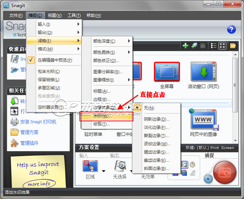This screenshot has width=244, height=199.
Task: Choose 波纹边缘(W)... edge effect
Action: coord(156,144)
